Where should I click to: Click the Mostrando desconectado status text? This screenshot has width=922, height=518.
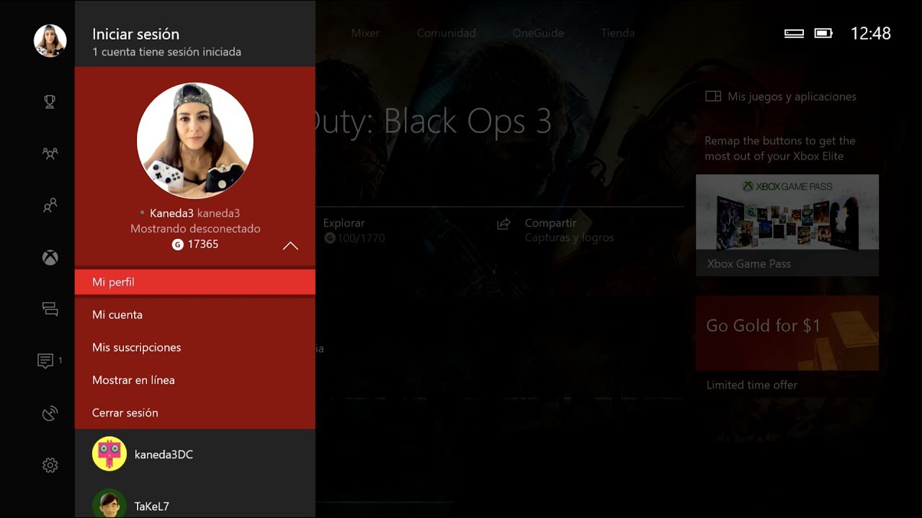pyautogui.click(x=195, y=229)
